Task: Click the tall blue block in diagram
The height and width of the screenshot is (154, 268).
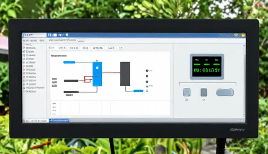Action: click(x=97, y=74)
